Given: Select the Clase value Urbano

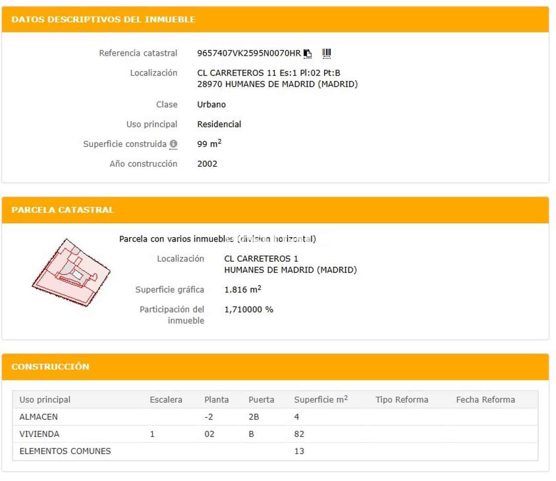Looking at the screenshot, I should pyautogui.click(x=211, y=104).
